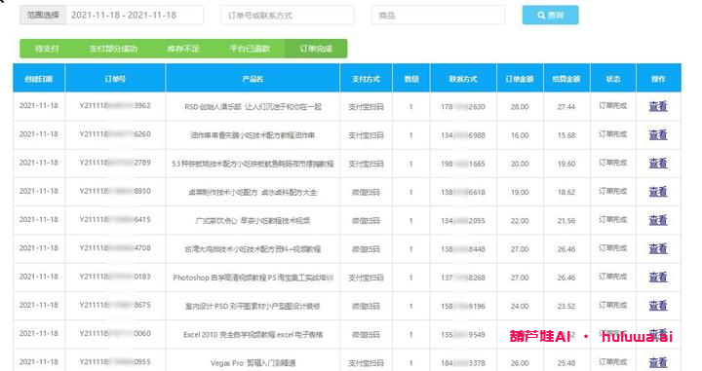
Task: Click the Photoshop 自学高清视频教程 product name
Action: tap(253, 278)
